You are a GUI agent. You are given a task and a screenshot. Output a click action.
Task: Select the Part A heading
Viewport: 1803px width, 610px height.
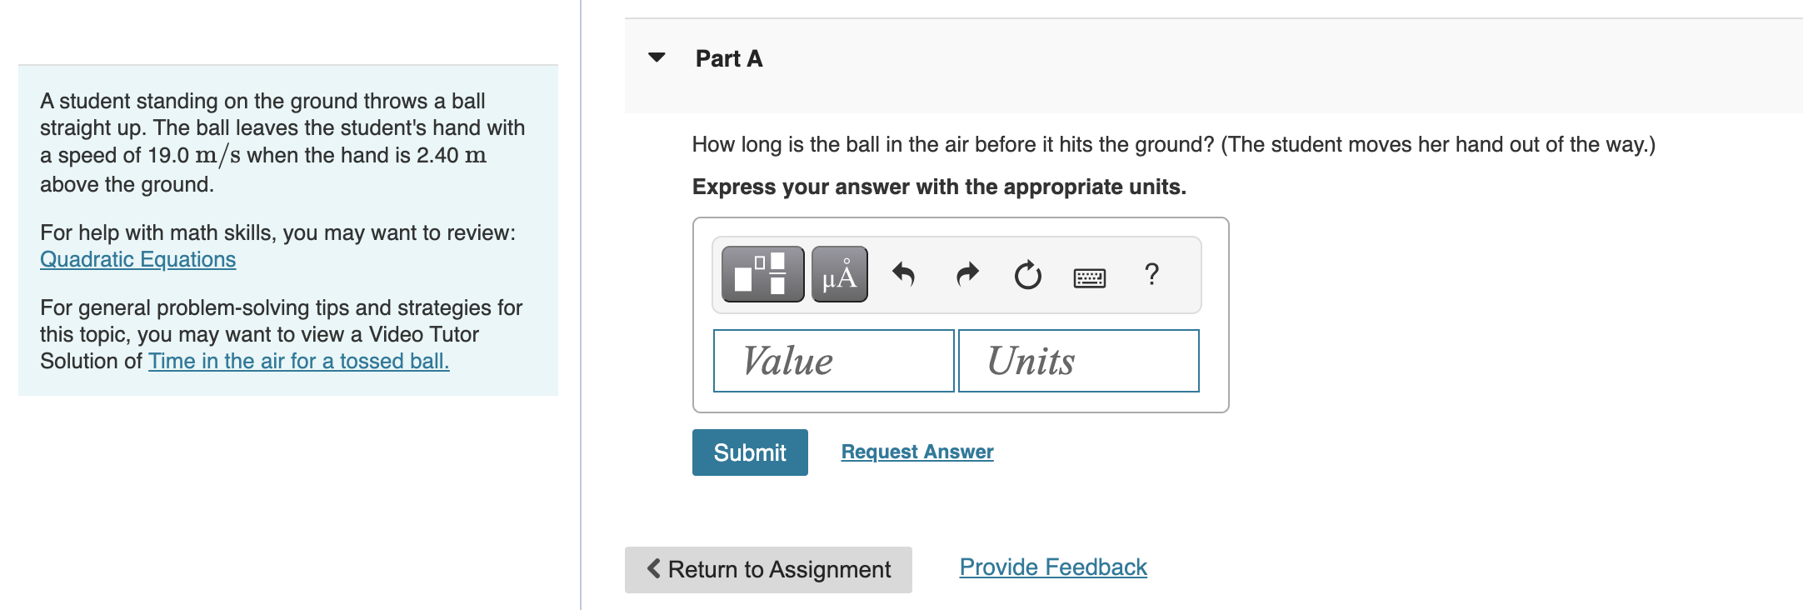coord(728,58)
